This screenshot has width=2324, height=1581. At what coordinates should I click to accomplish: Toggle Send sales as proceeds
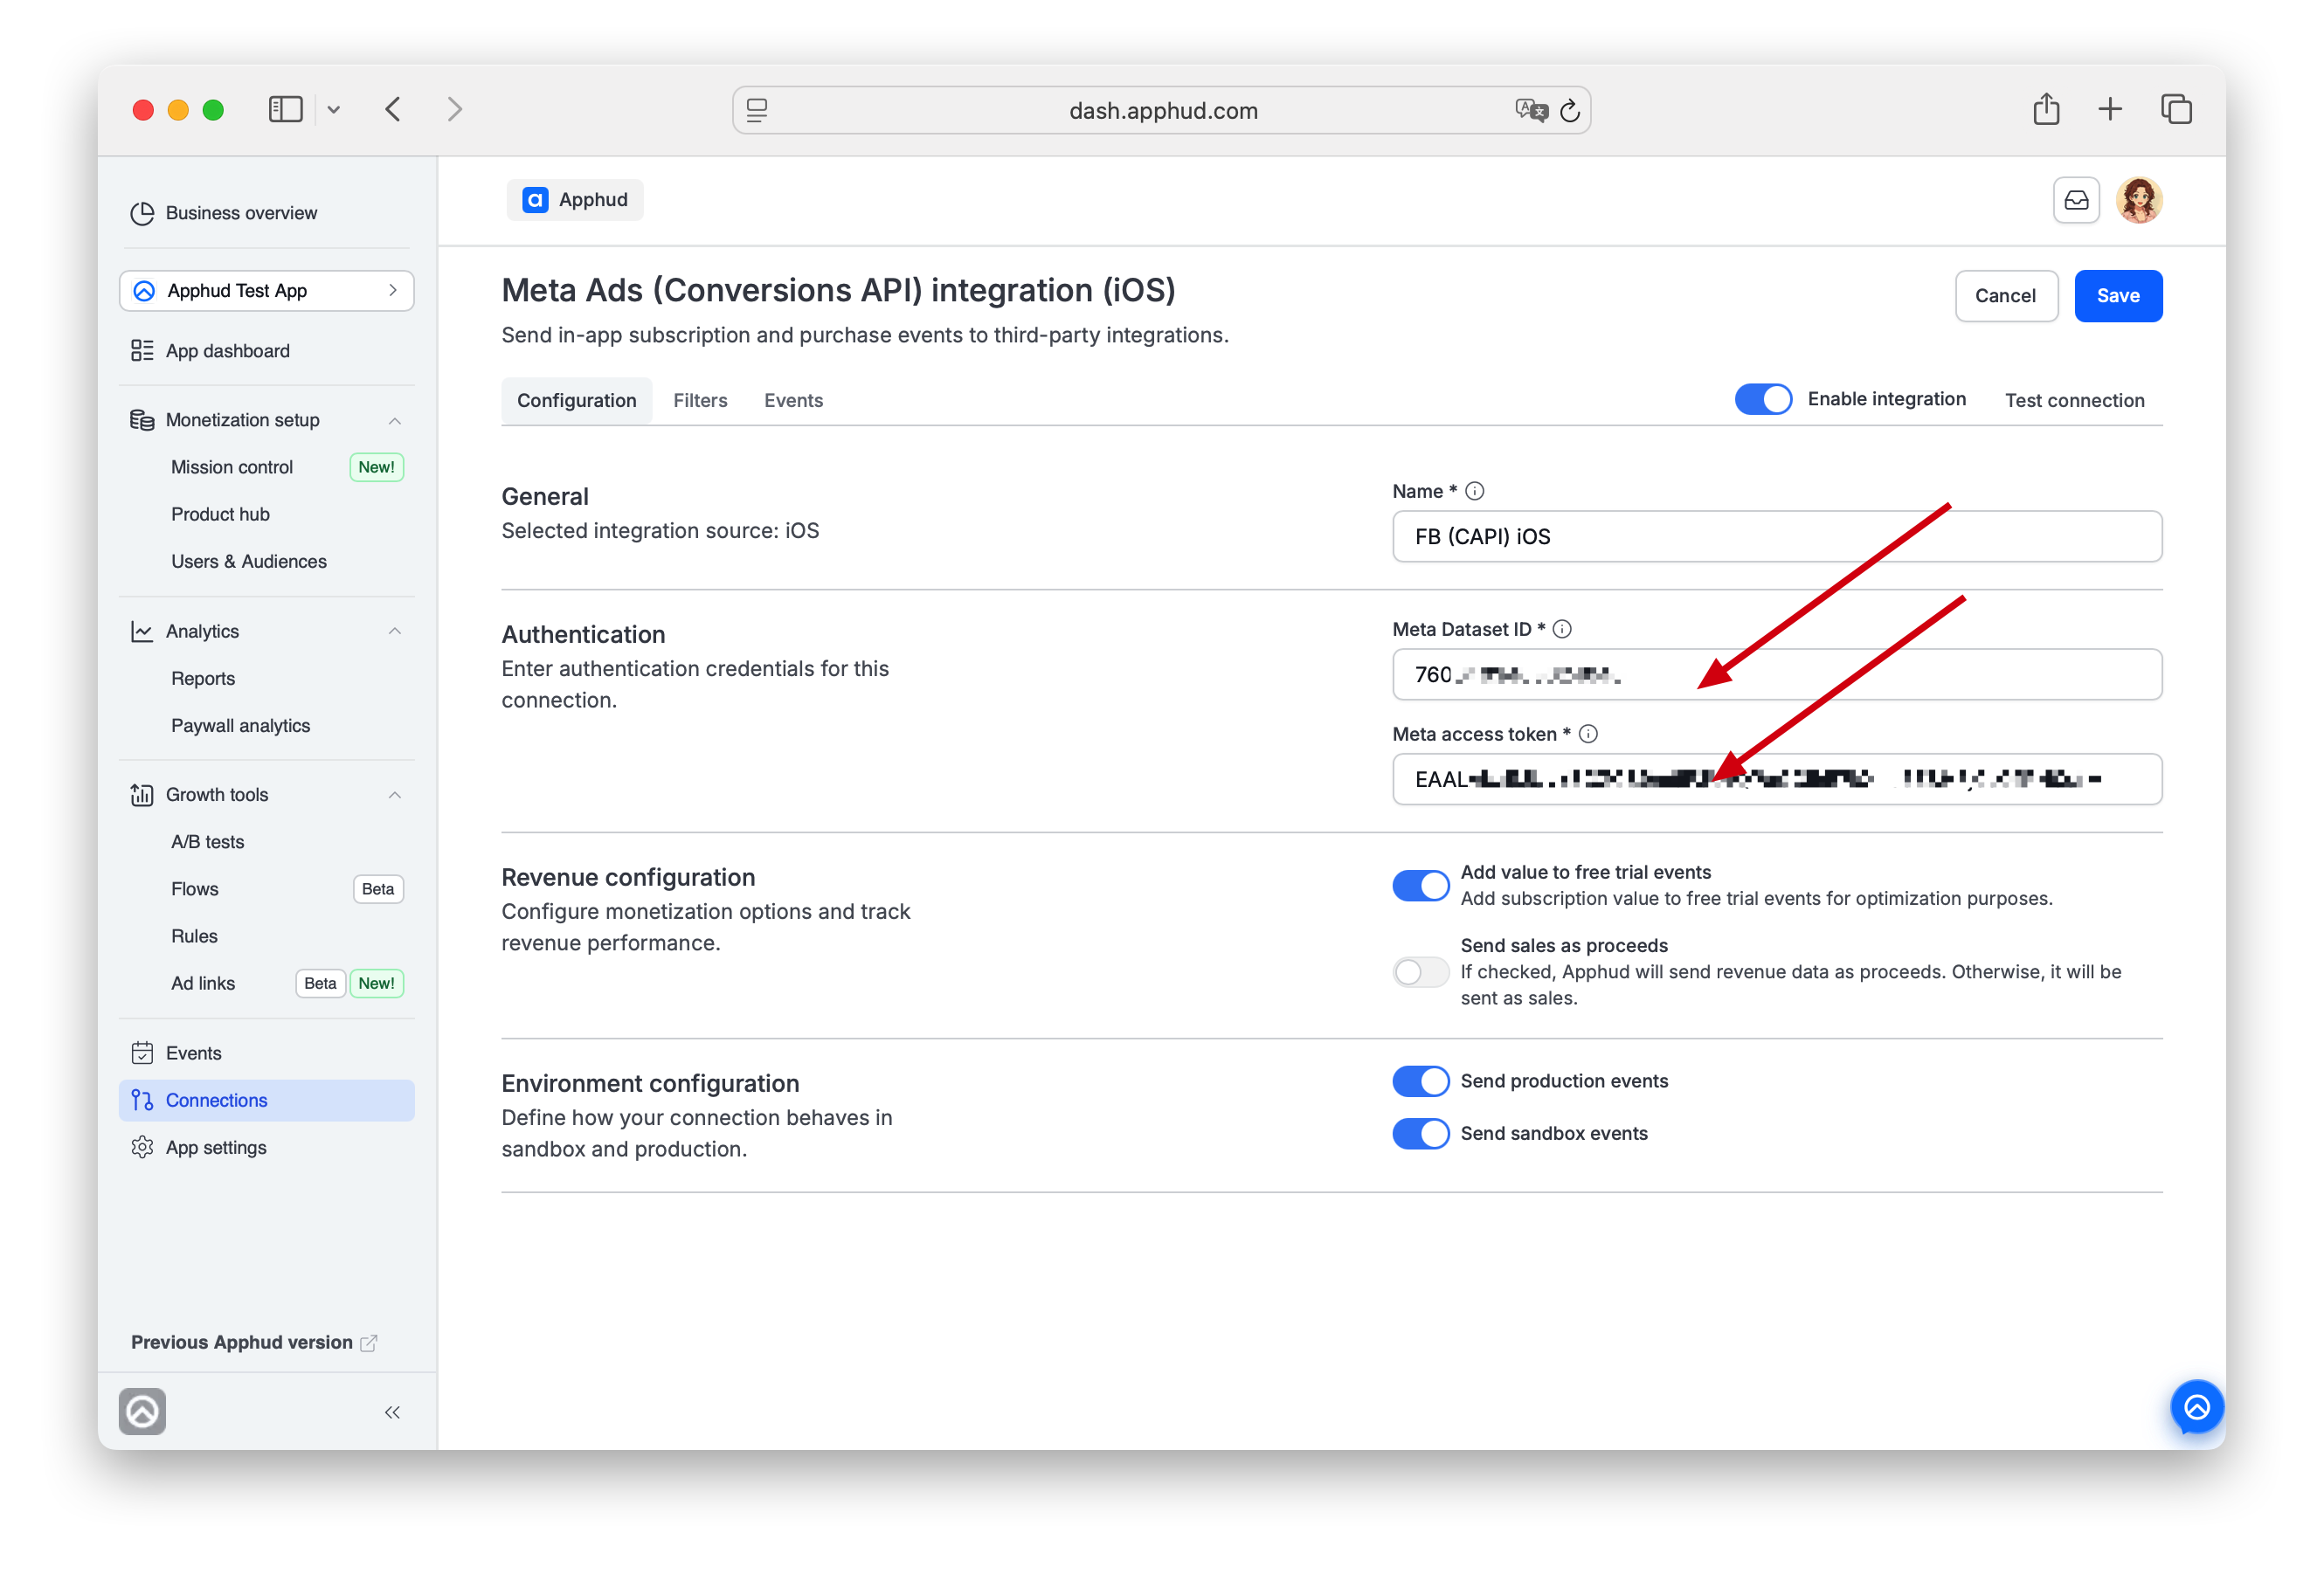point(1420,971)
